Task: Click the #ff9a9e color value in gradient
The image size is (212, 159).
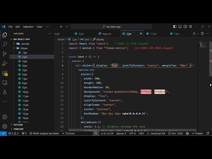Action: click(x=146, y=92)
